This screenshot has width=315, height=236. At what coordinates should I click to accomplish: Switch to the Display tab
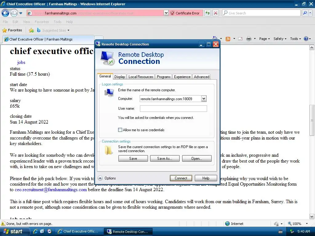(120, 77)
